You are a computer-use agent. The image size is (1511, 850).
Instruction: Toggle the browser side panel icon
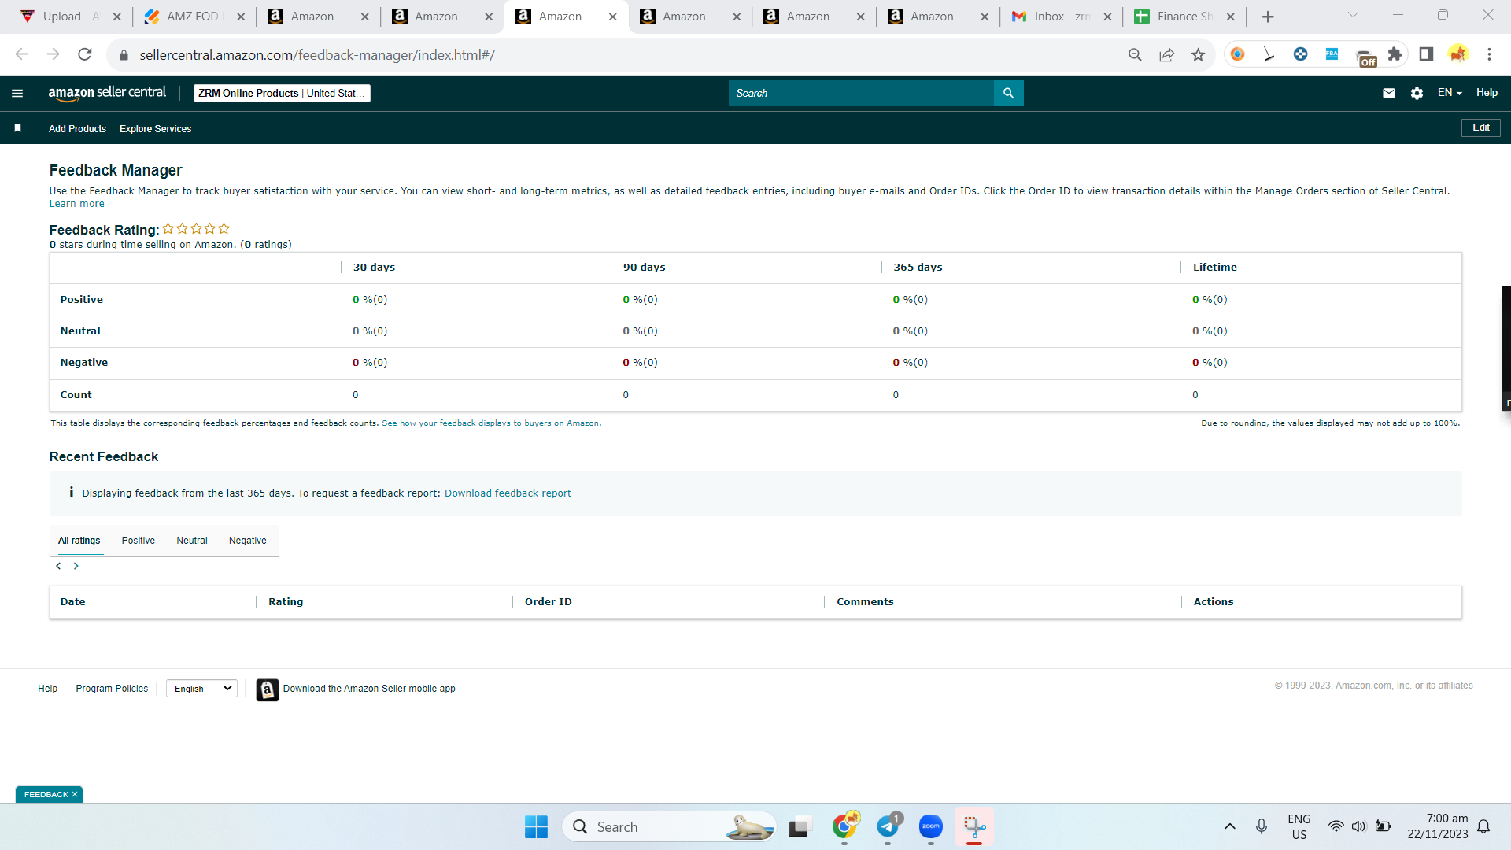click(x=1426, y=54)
